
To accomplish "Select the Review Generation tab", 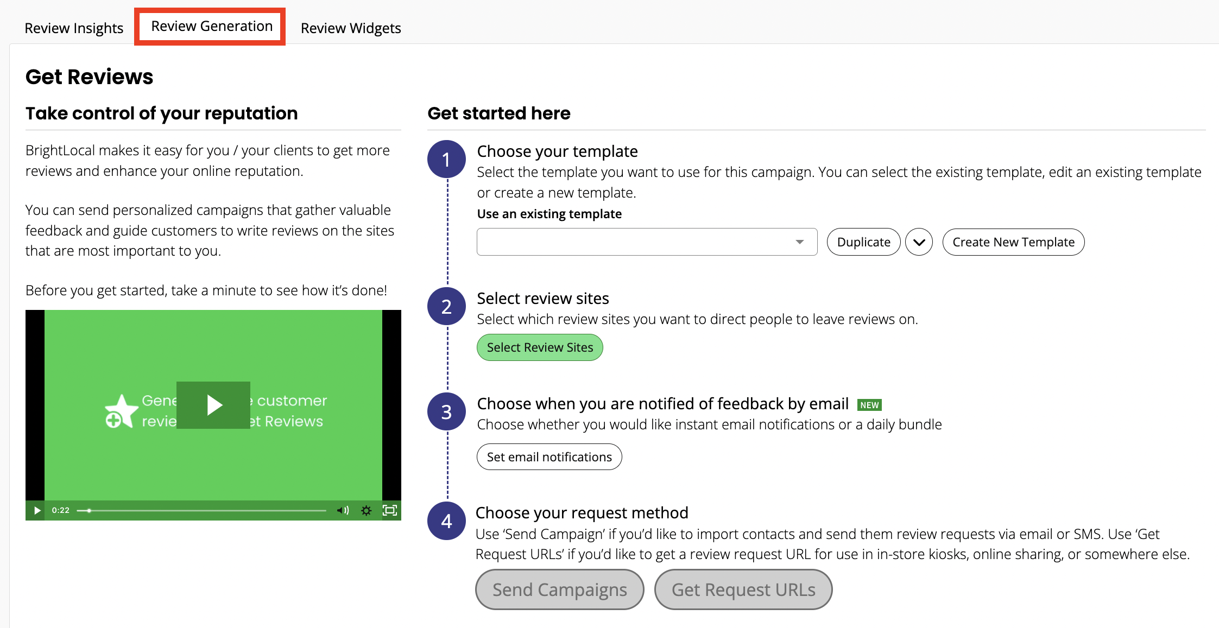I will point(212,26).
